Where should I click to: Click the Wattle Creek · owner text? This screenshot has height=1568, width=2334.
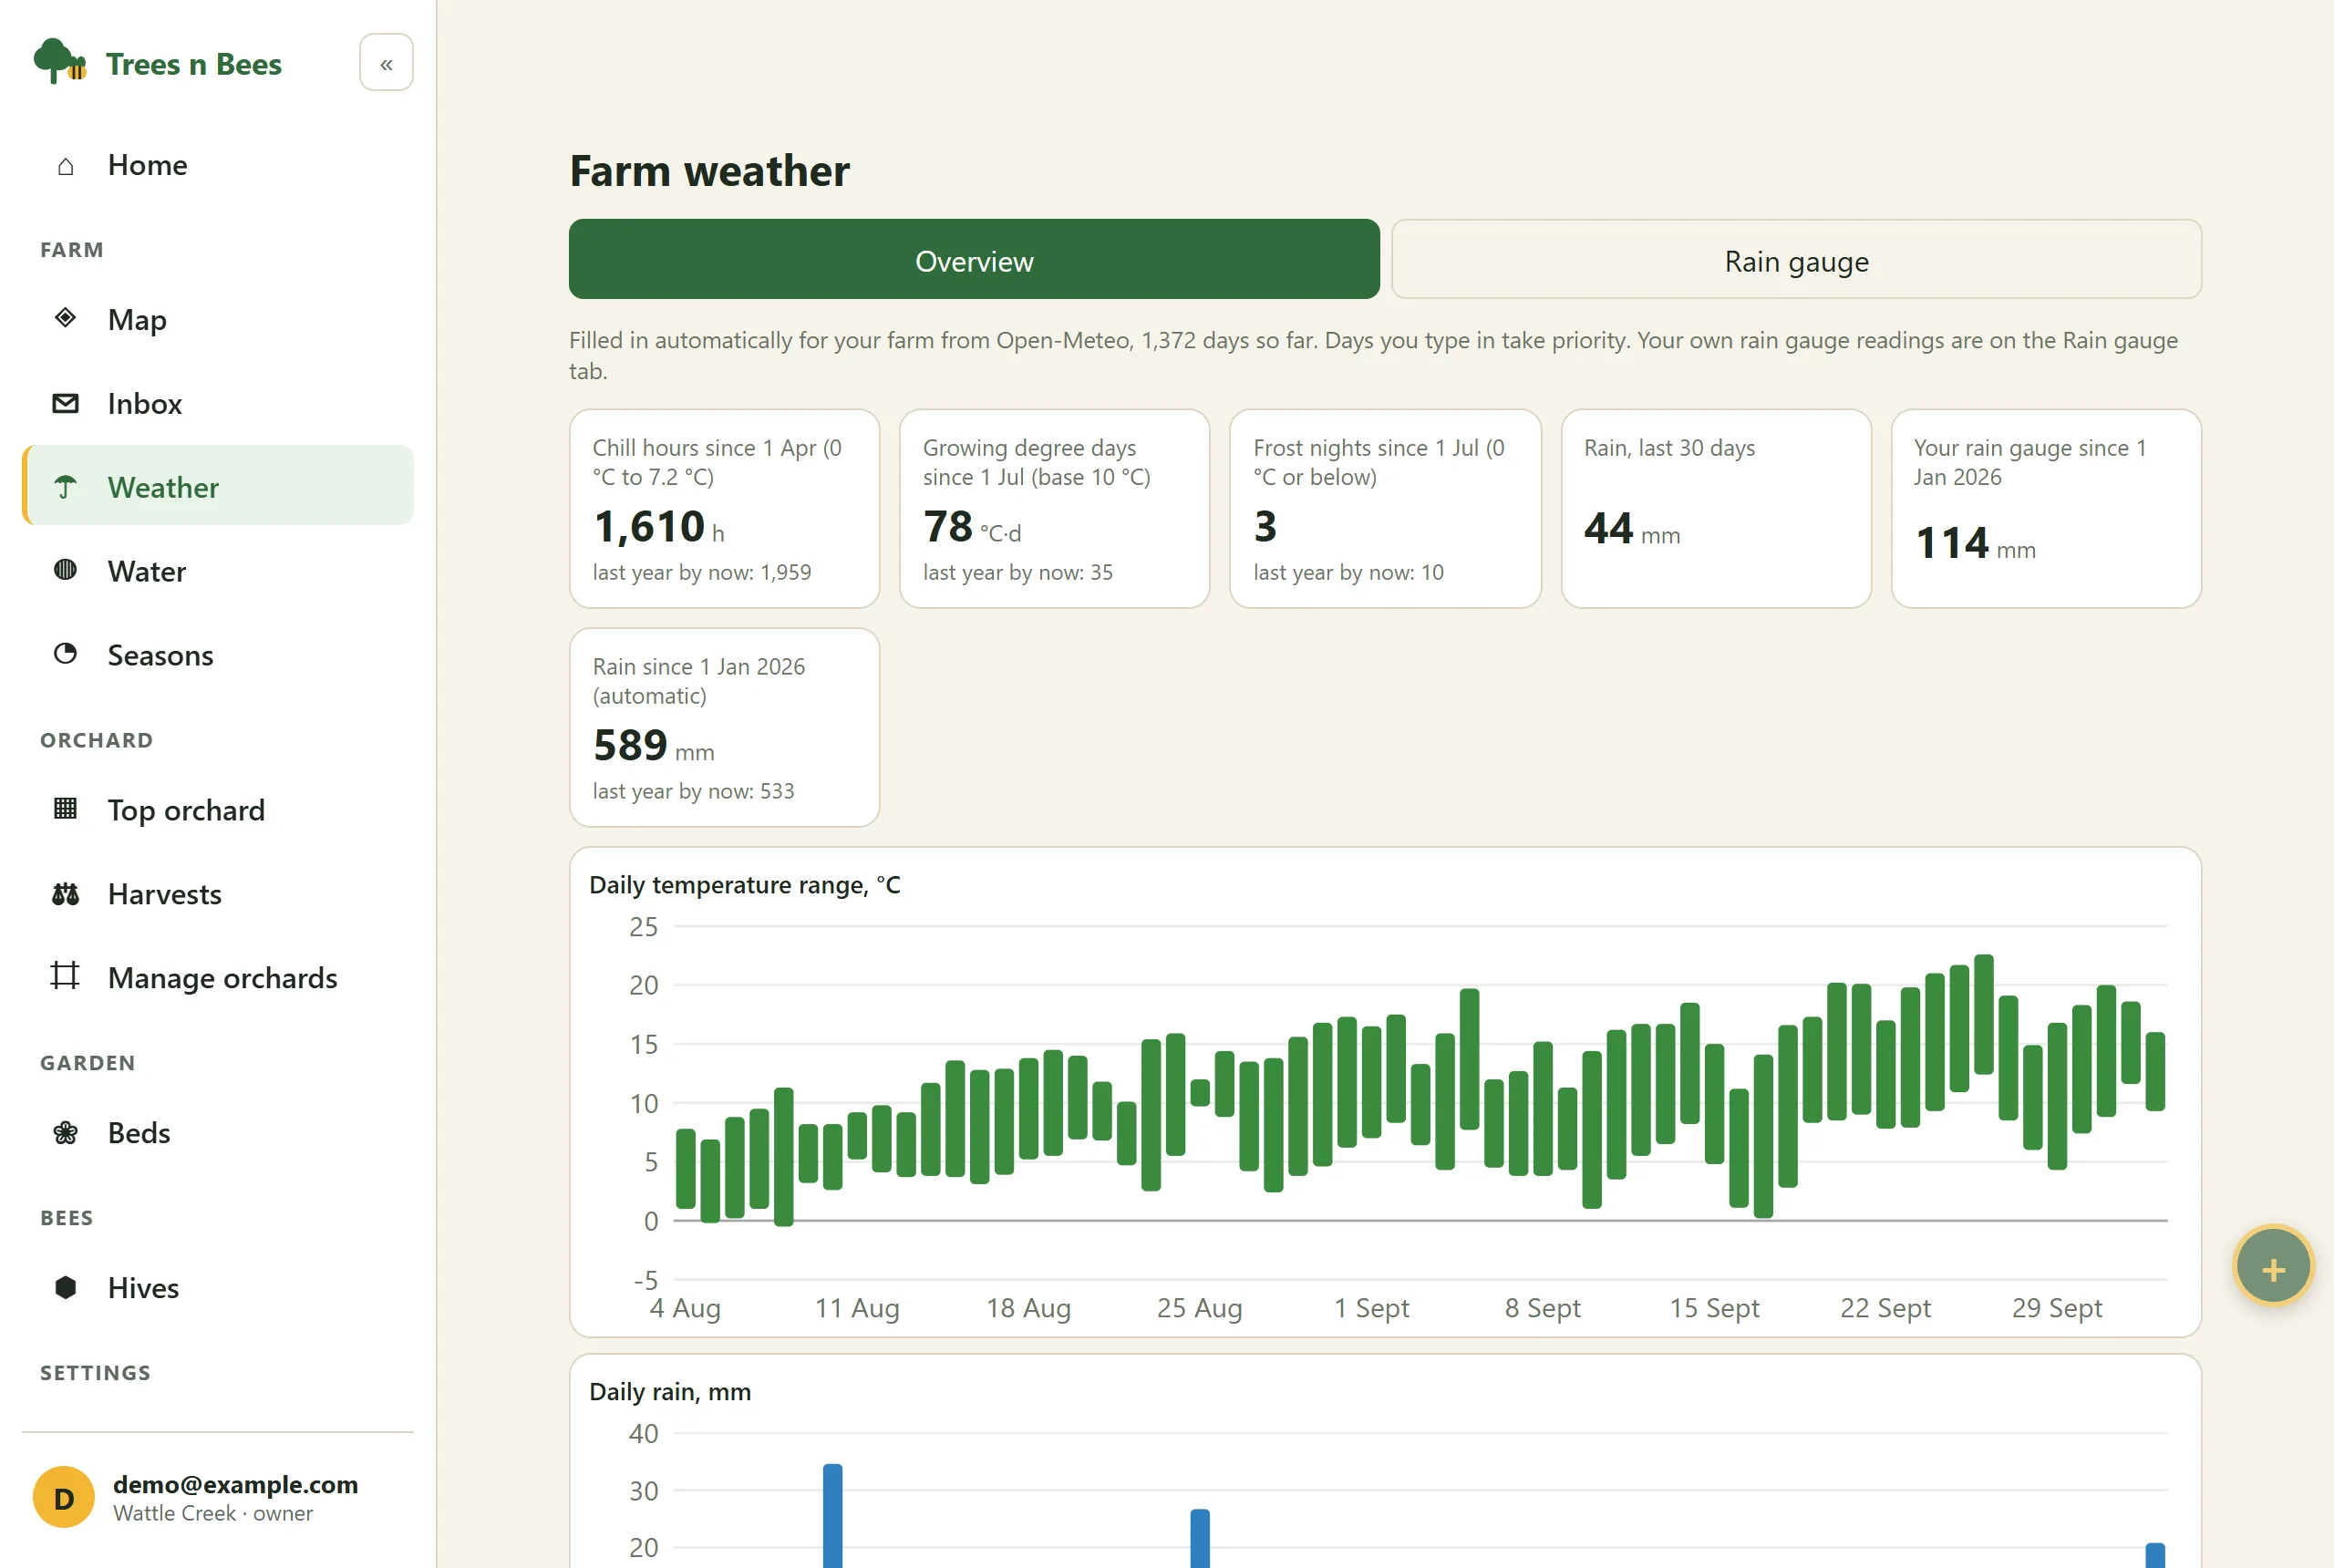(x=213, y=1514)
